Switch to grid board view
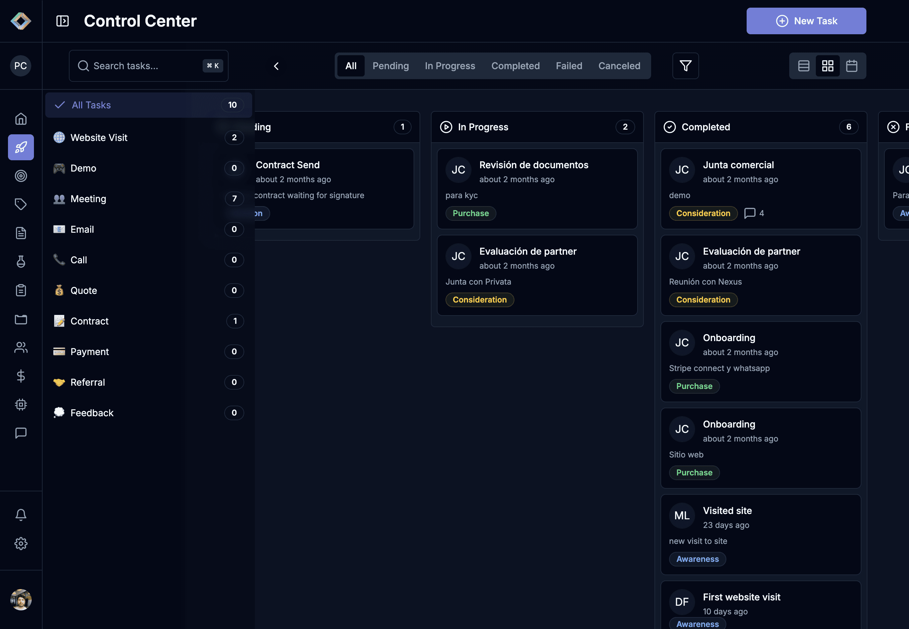Screen dimensions: 909x629 (x=828, y=66)
